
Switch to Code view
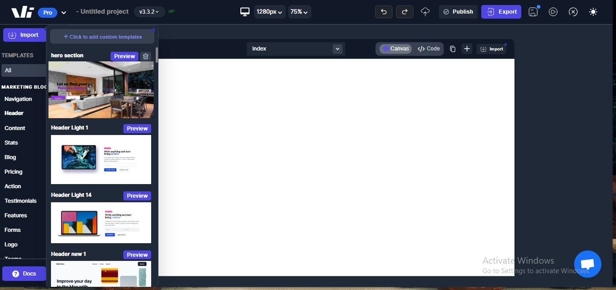click(x=428, y=49)
